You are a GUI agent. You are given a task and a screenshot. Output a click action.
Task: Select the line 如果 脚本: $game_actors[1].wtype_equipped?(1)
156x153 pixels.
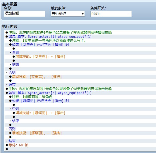80,36
